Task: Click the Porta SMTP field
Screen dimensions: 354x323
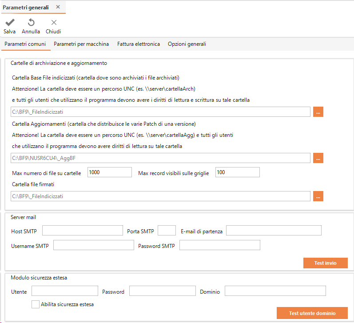Action: pos(167,231)
